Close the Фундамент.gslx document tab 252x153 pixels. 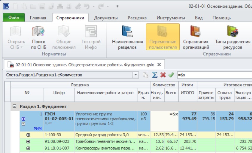pyautogui.click(x=159, y=65)
